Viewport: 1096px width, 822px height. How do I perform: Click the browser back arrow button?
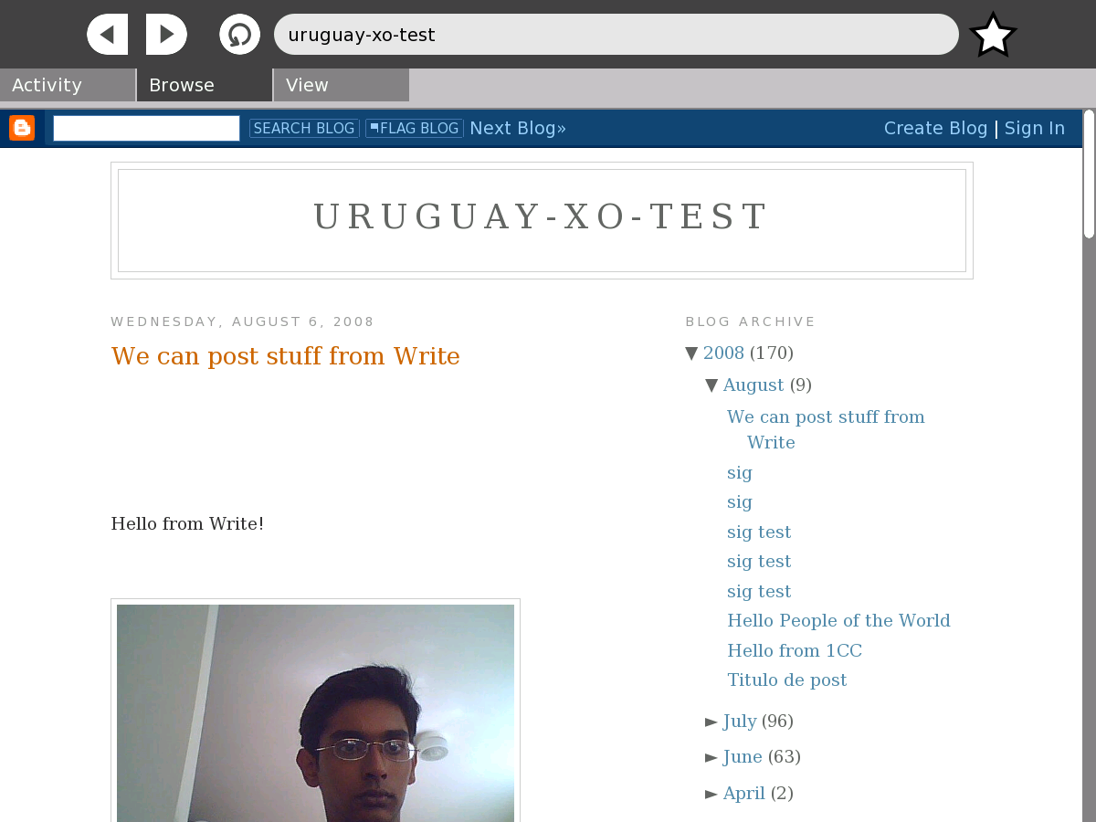click(107, 35)
